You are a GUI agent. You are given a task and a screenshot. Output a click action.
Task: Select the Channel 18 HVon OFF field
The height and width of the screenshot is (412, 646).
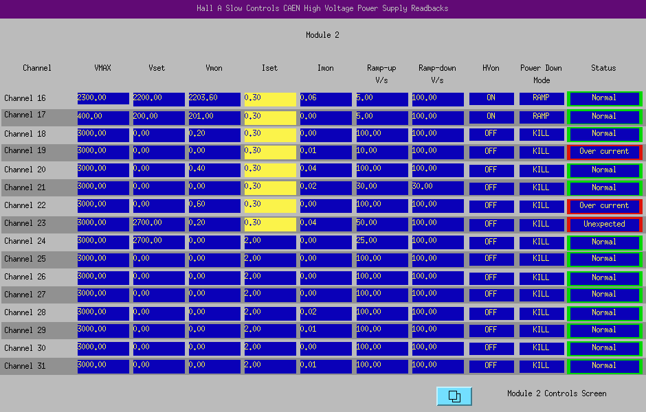[x=491, y=135]
